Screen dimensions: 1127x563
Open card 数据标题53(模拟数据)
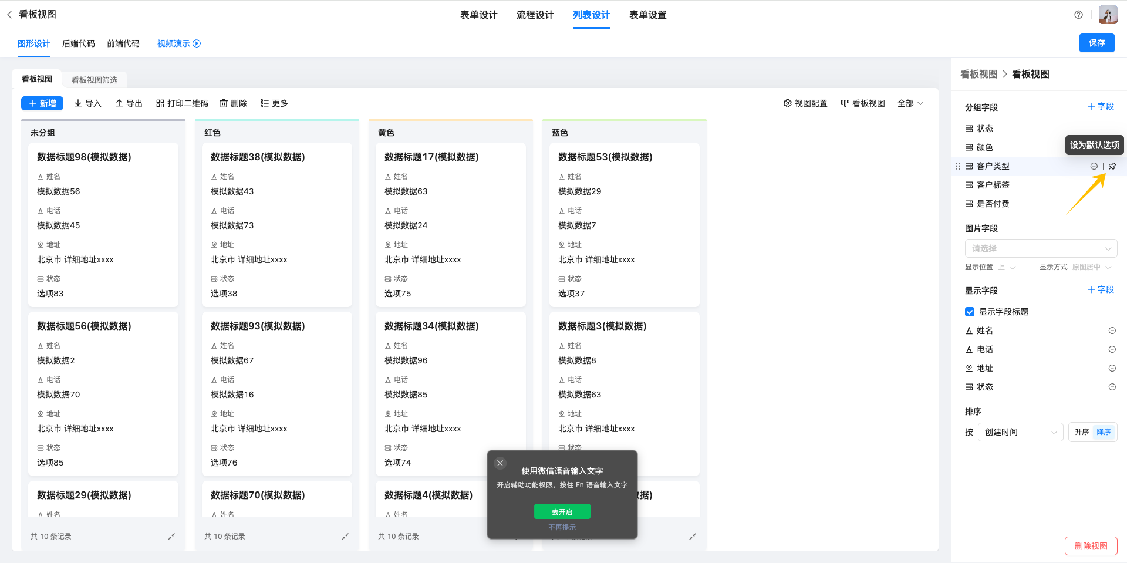point(625,225)
